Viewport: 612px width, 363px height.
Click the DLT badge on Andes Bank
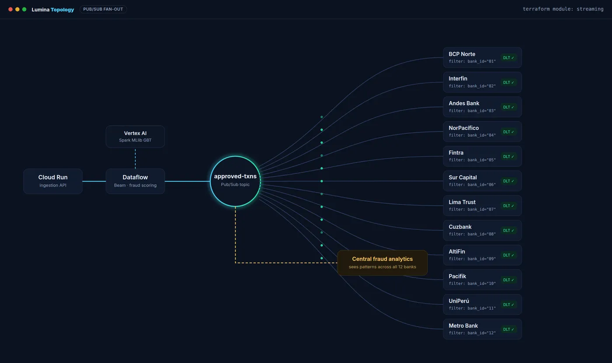point(508,107)
